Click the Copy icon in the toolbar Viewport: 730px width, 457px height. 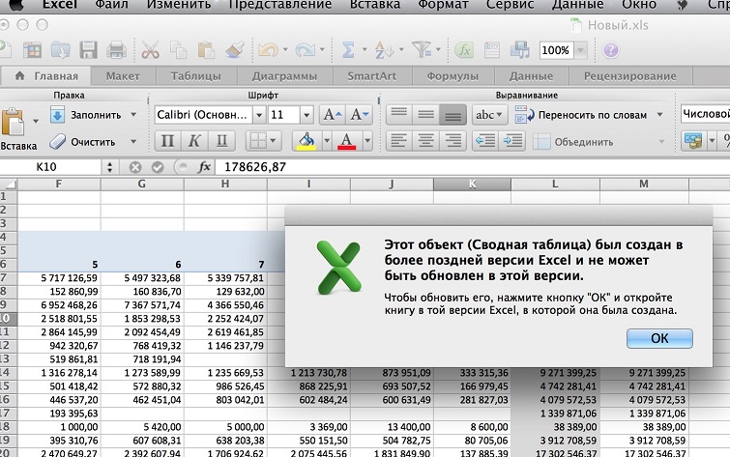178,50
